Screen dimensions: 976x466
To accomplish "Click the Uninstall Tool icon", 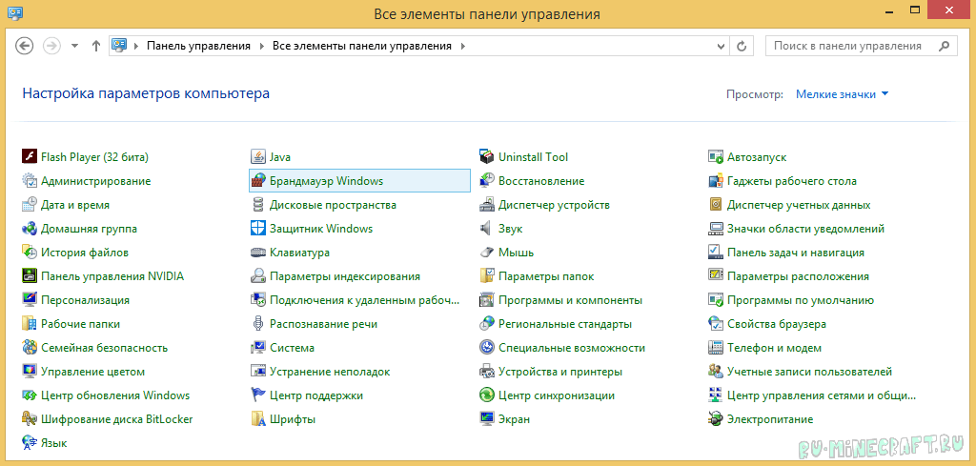I will tap(487, 157).
